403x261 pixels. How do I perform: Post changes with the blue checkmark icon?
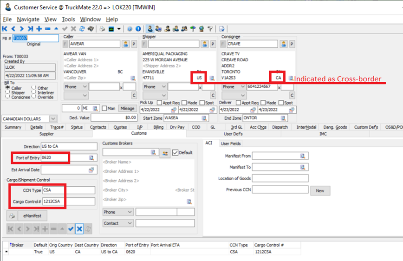[x=71, y=229]
